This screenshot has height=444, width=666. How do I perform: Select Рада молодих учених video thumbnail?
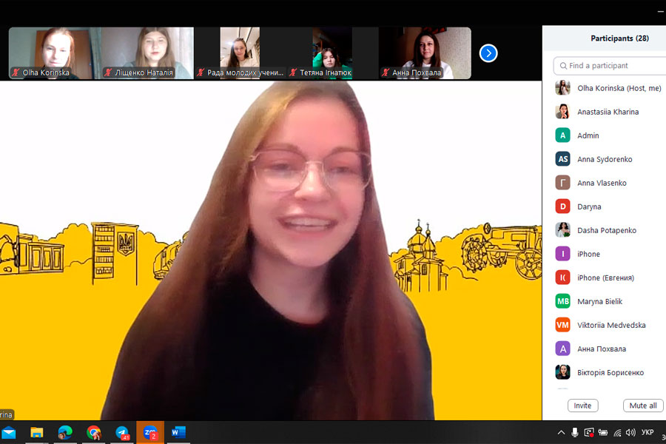(x=240, y=53)
